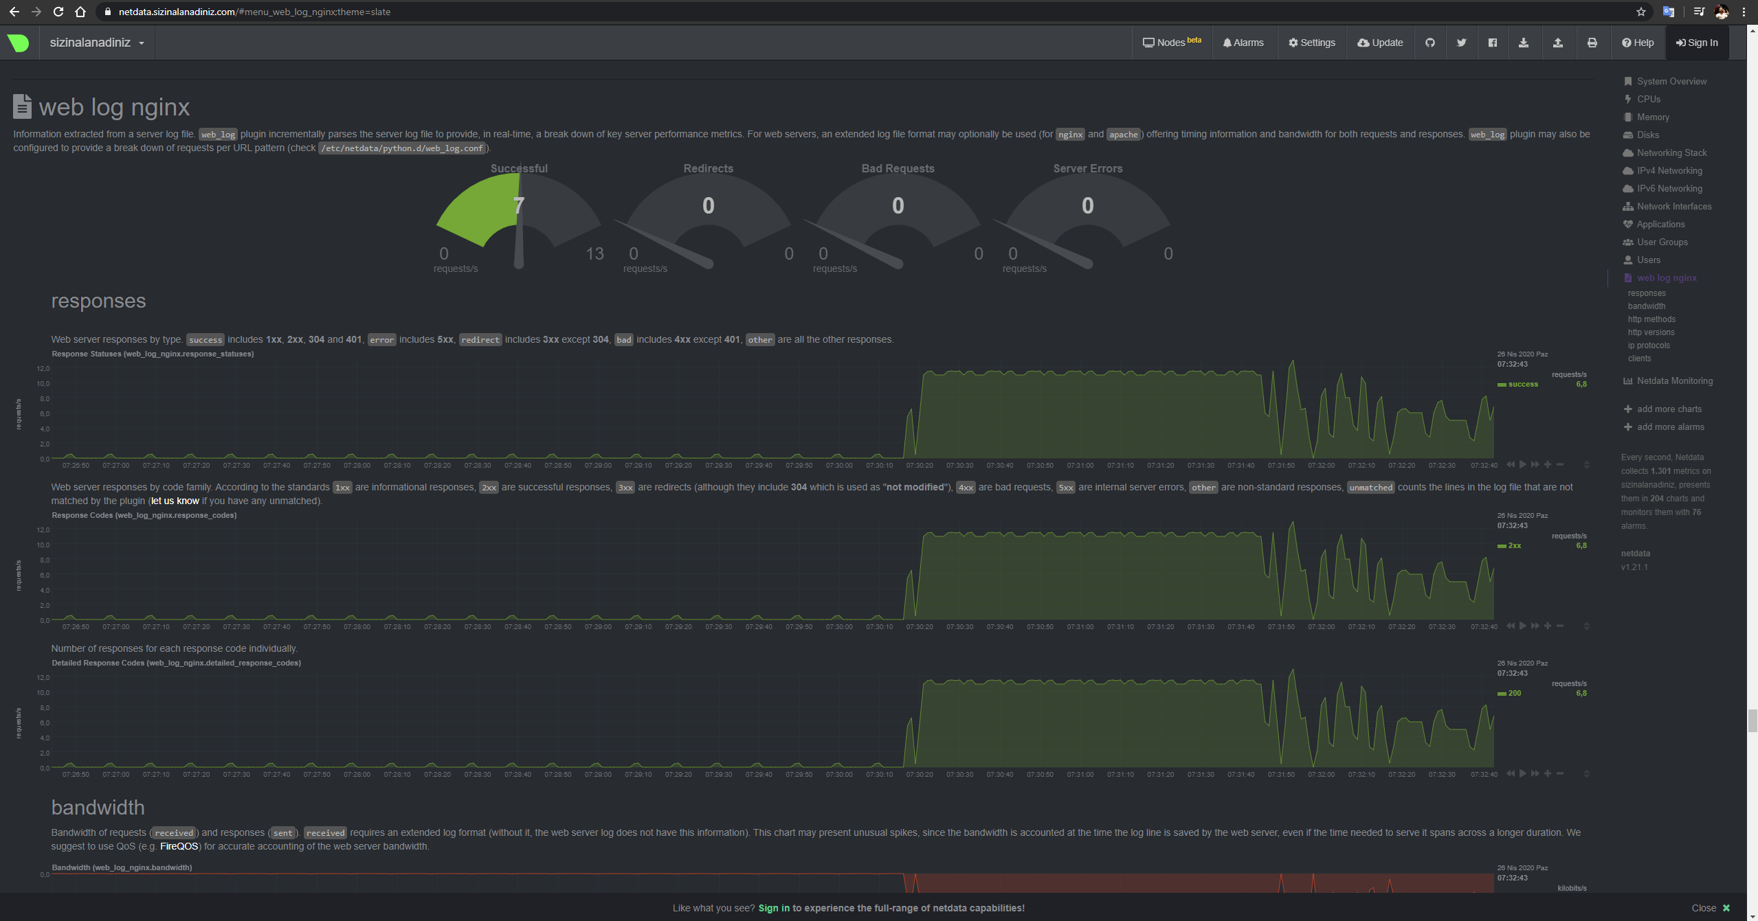The height and width of the screenshot is (921, 1758).
Task: Reload the page in browser
Action: tap(58, 12)
